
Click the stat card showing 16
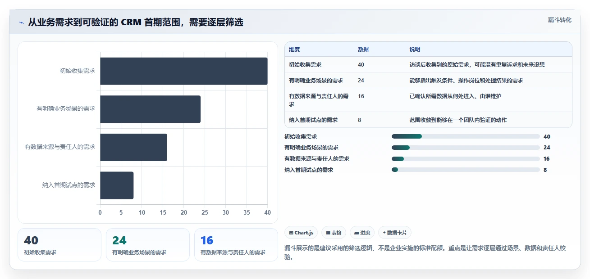pos(236,245)
